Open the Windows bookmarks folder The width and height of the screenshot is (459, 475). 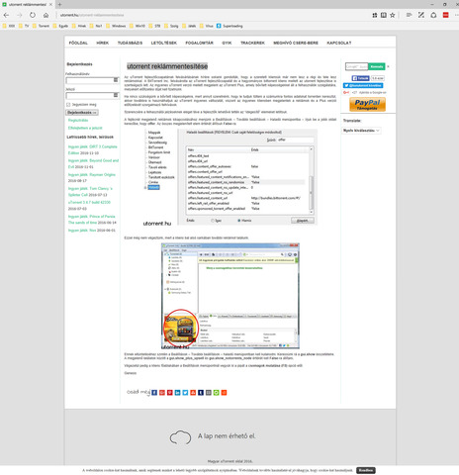116,26
